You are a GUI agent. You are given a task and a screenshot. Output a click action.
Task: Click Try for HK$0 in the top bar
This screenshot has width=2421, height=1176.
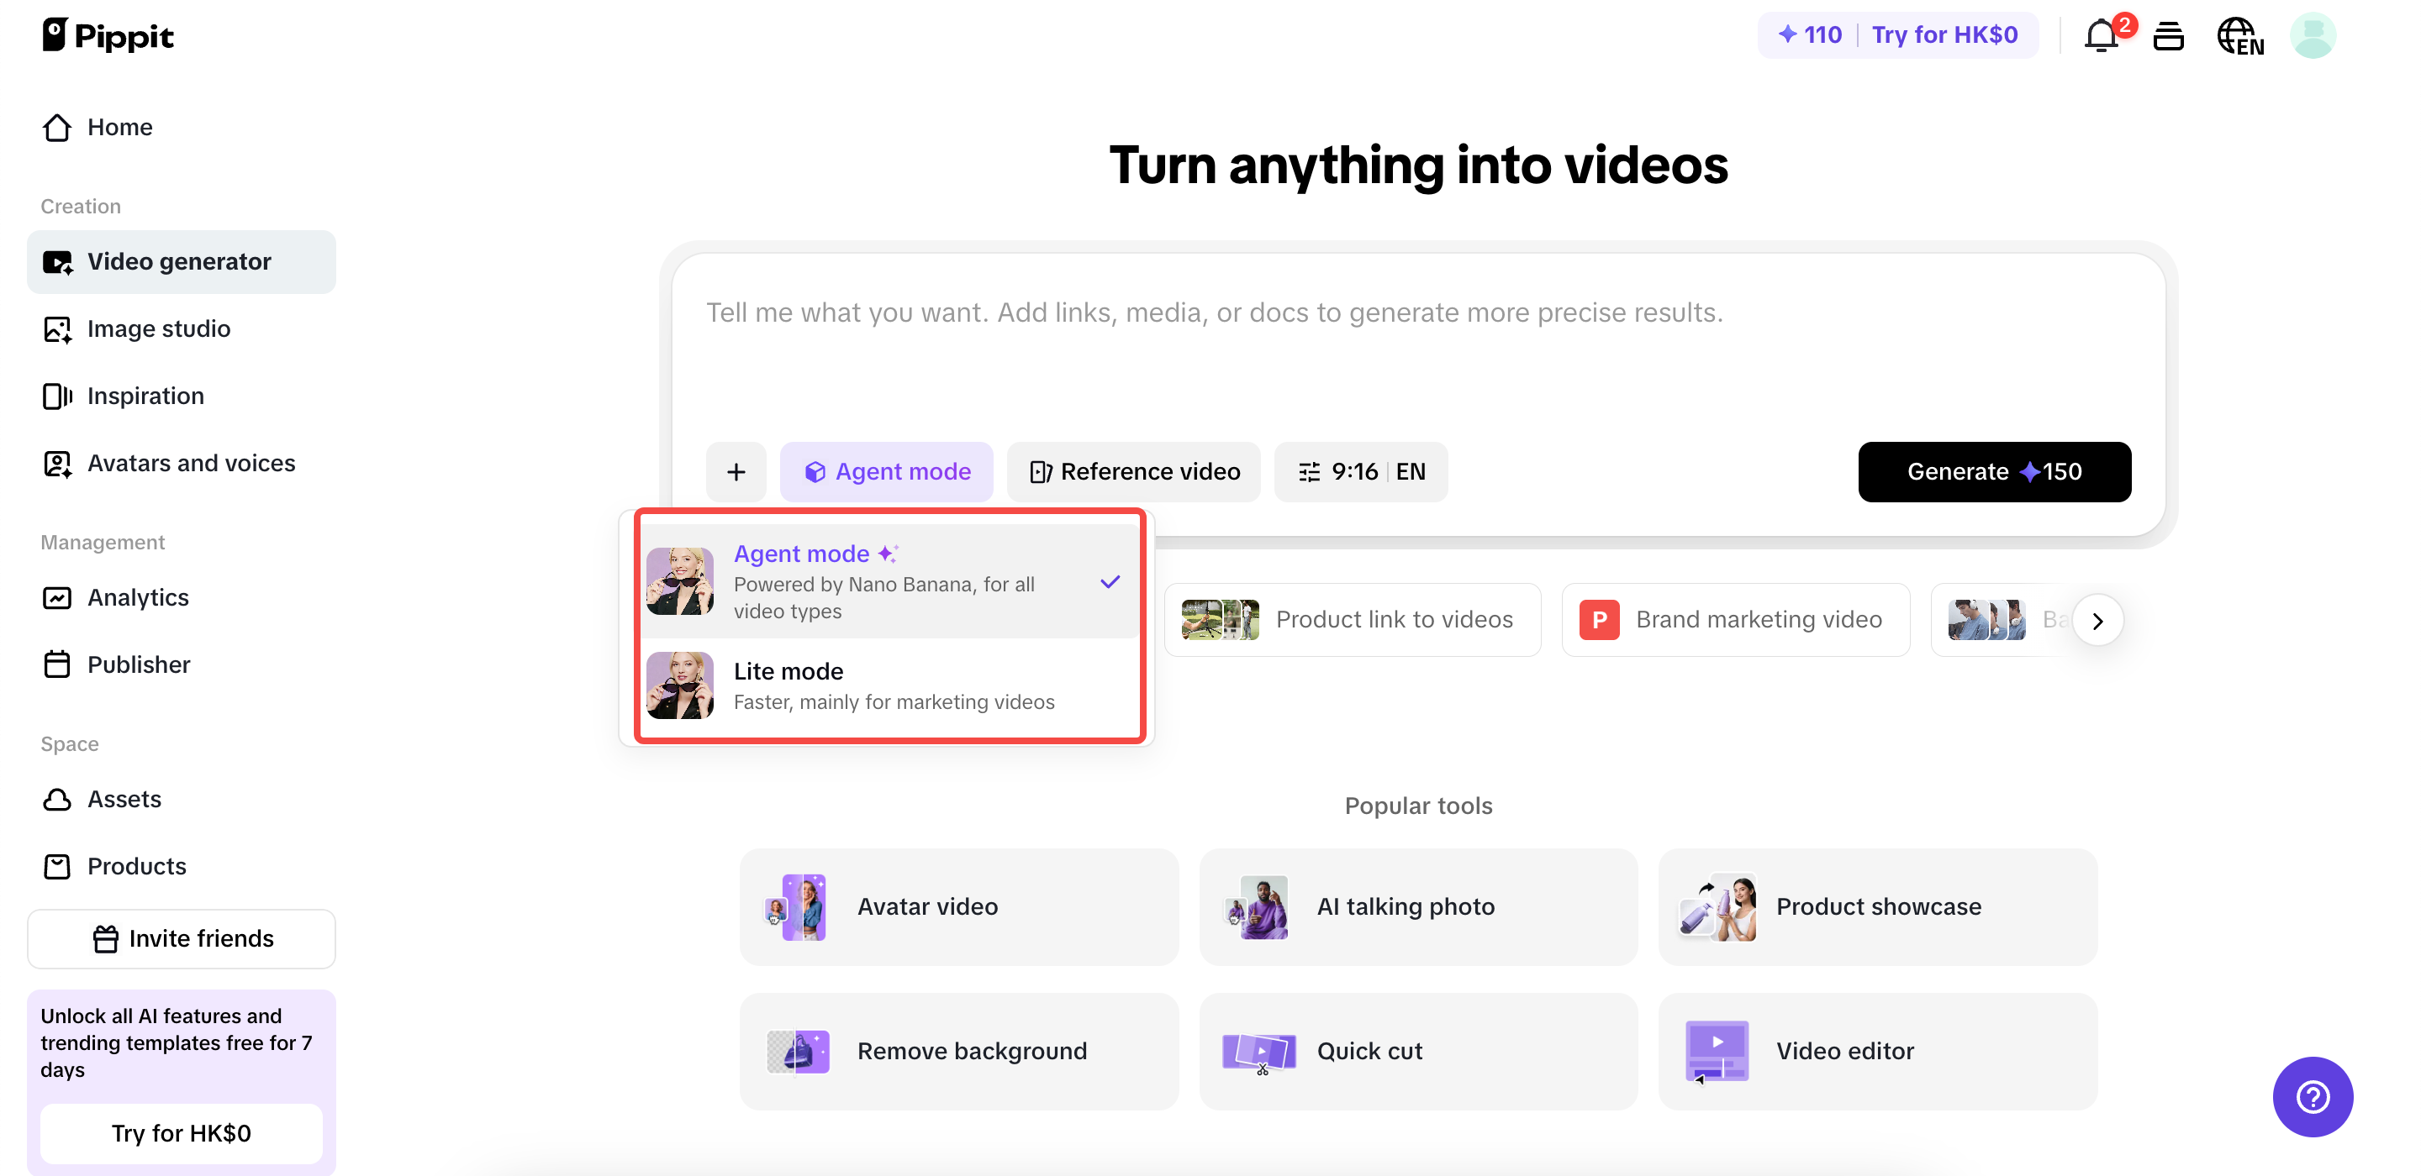[x=1945, y=34]
